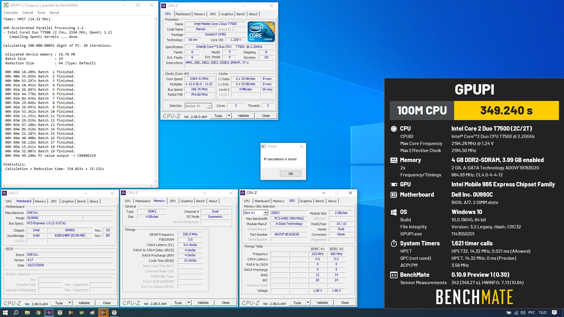Viewport: 564px width, 317px height.
Task: Click the GPUPI log scrollbar up arrow
Action: pos(156,19)
